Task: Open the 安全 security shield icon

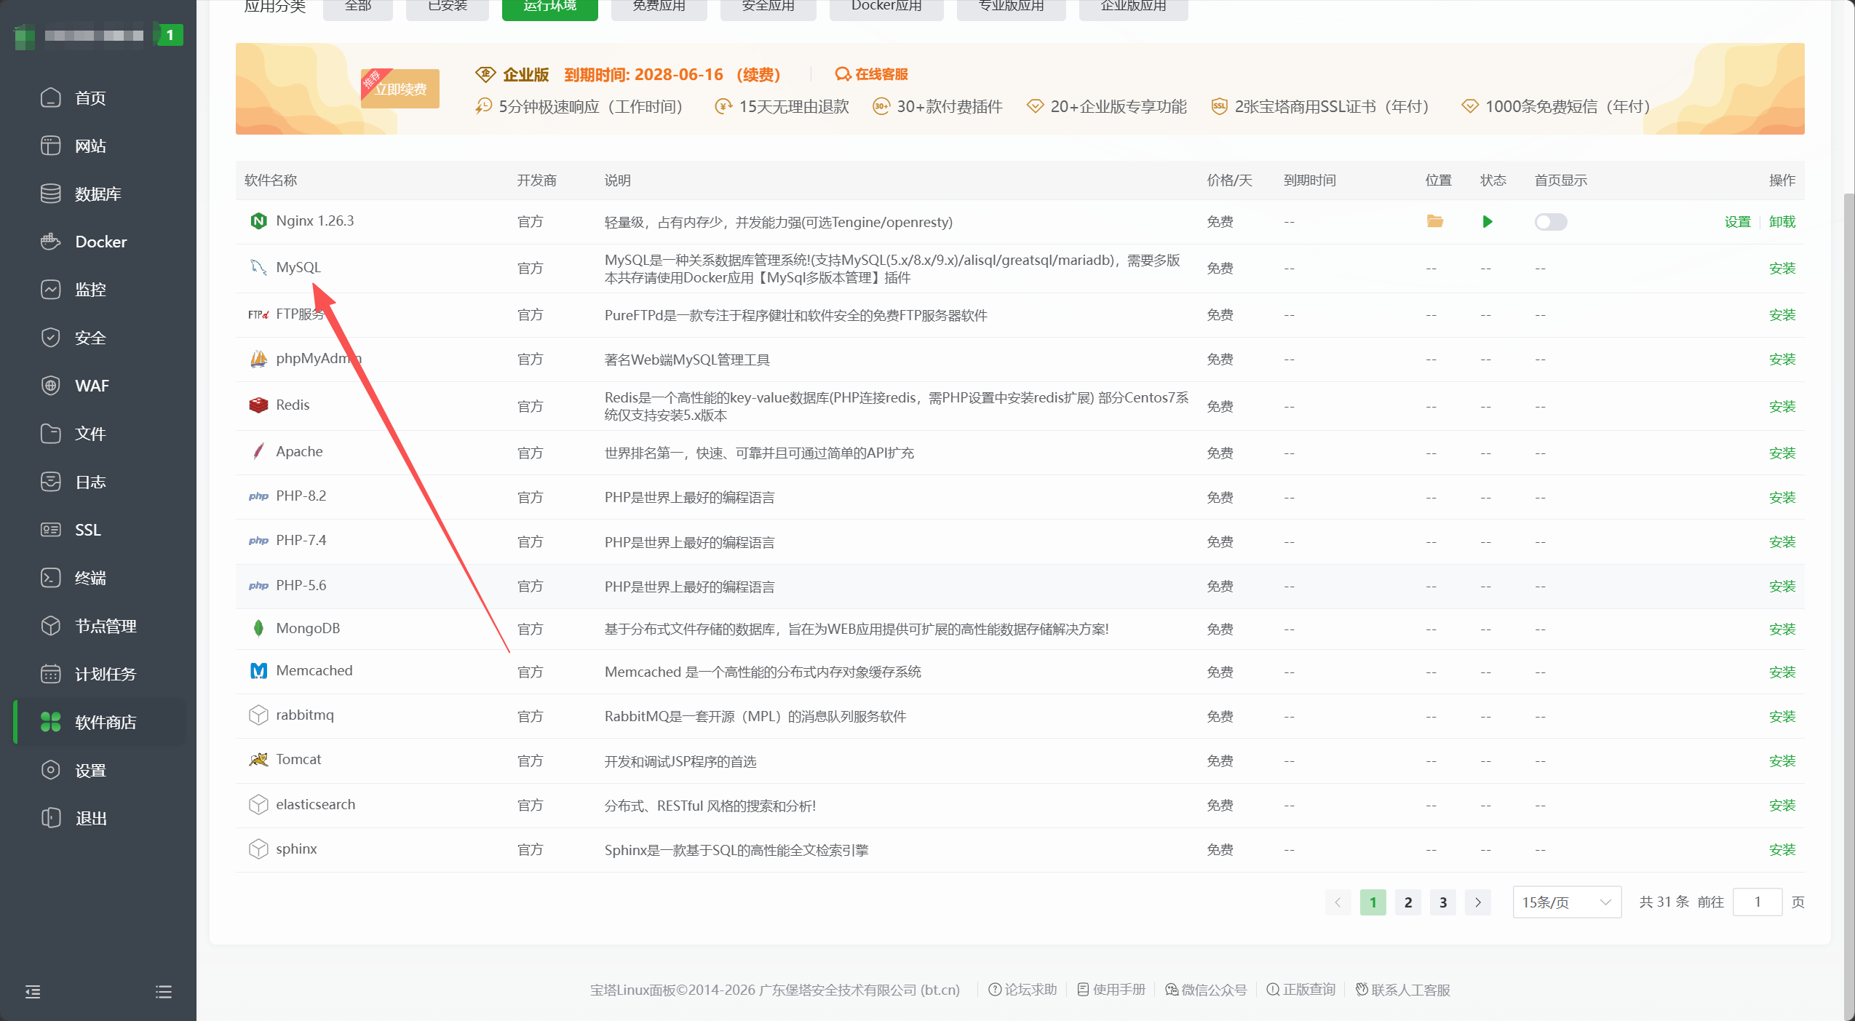Action: pos(50,338)
